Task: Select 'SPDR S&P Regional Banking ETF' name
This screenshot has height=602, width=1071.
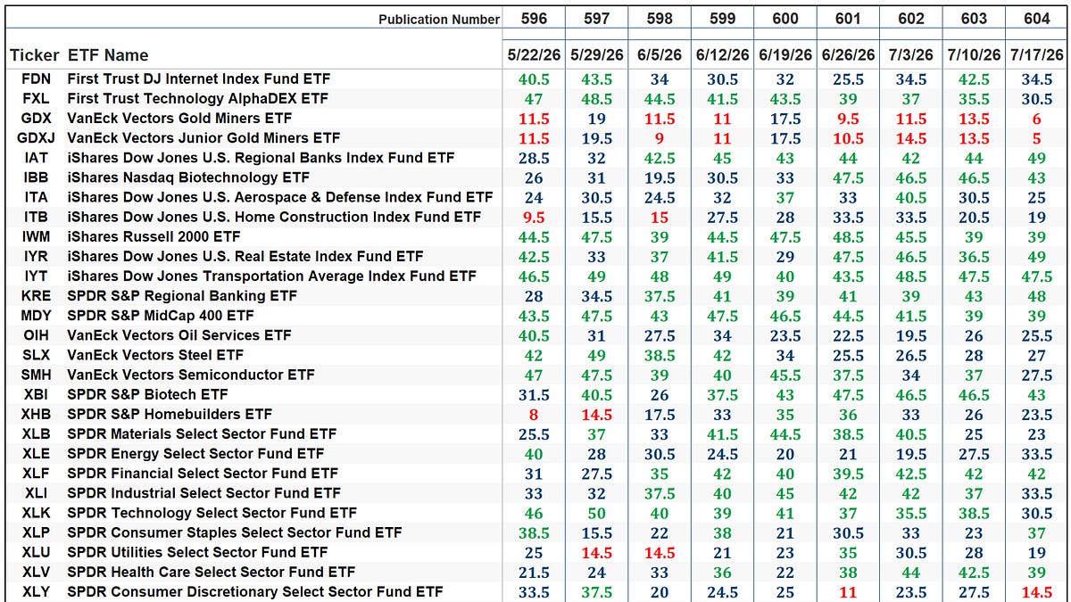Action: [182, 296]
